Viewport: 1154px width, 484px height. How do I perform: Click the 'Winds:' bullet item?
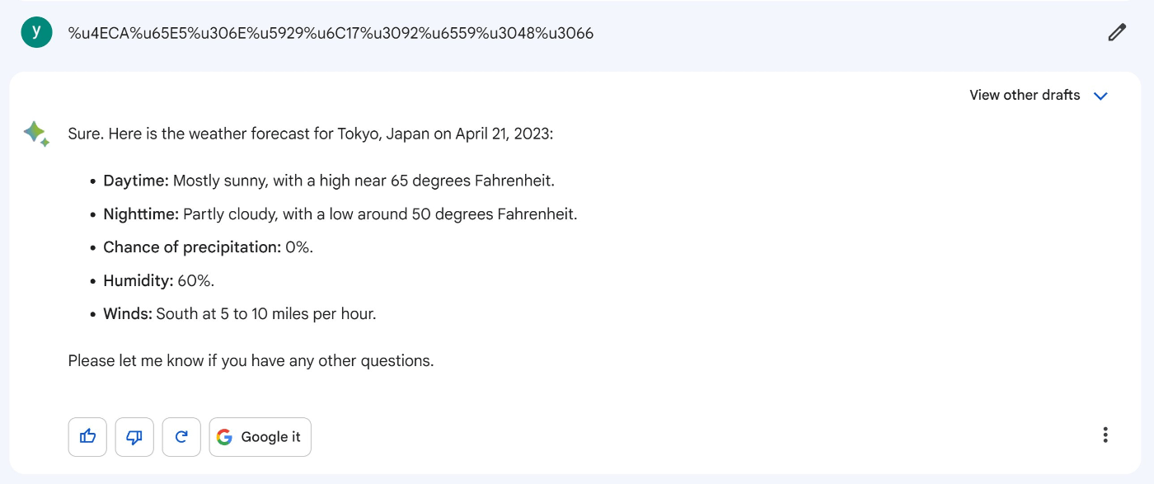point(240,314)
